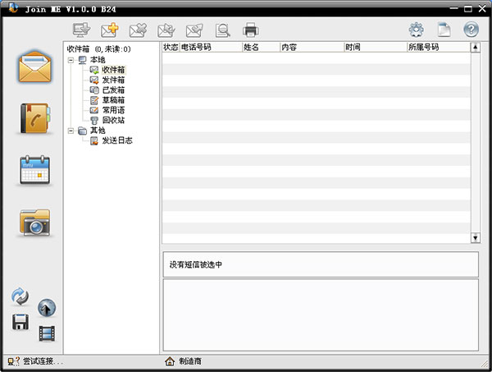Click the document page icon near help

444,30
